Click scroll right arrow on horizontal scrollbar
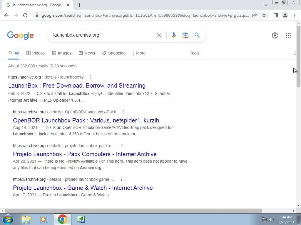Screen dimensions: 301x225 pyautogui.click(x=294, y=211)
